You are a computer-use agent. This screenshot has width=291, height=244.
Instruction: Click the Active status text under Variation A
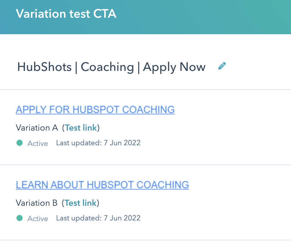click(38, 143)
